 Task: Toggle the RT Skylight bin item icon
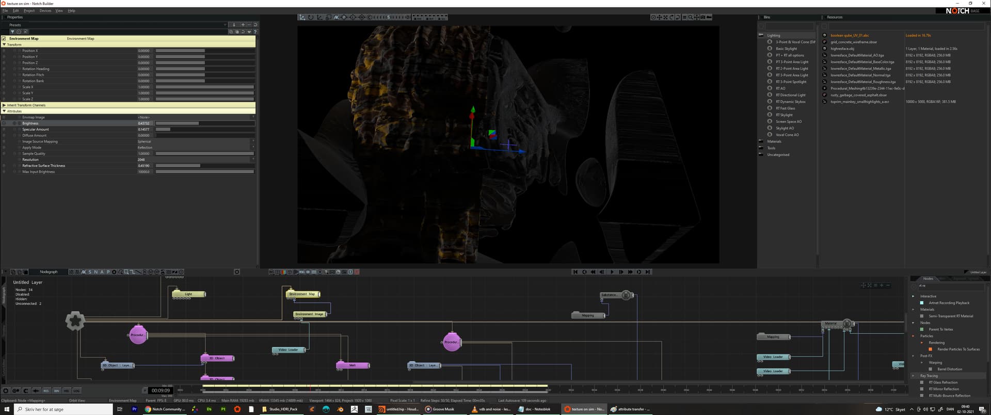coord(770,115)
